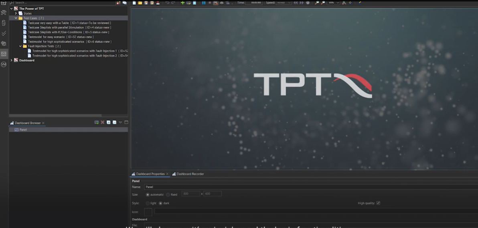The height and width of the screenshot is (228, 478).
Task: Select Testcase very easy with a Table
Action: click(69, 23)
